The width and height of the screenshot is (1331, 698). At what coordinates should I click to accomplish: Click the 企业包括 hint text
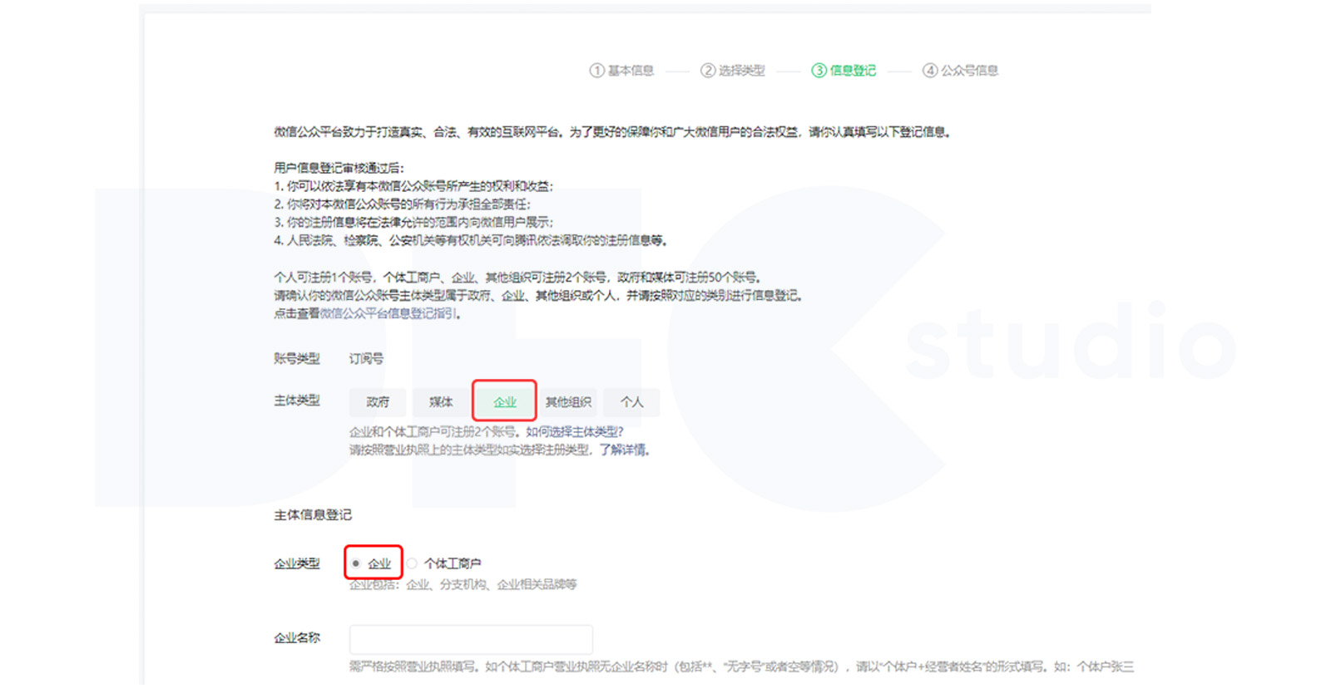pyautogui.click(x=463, y=584)
